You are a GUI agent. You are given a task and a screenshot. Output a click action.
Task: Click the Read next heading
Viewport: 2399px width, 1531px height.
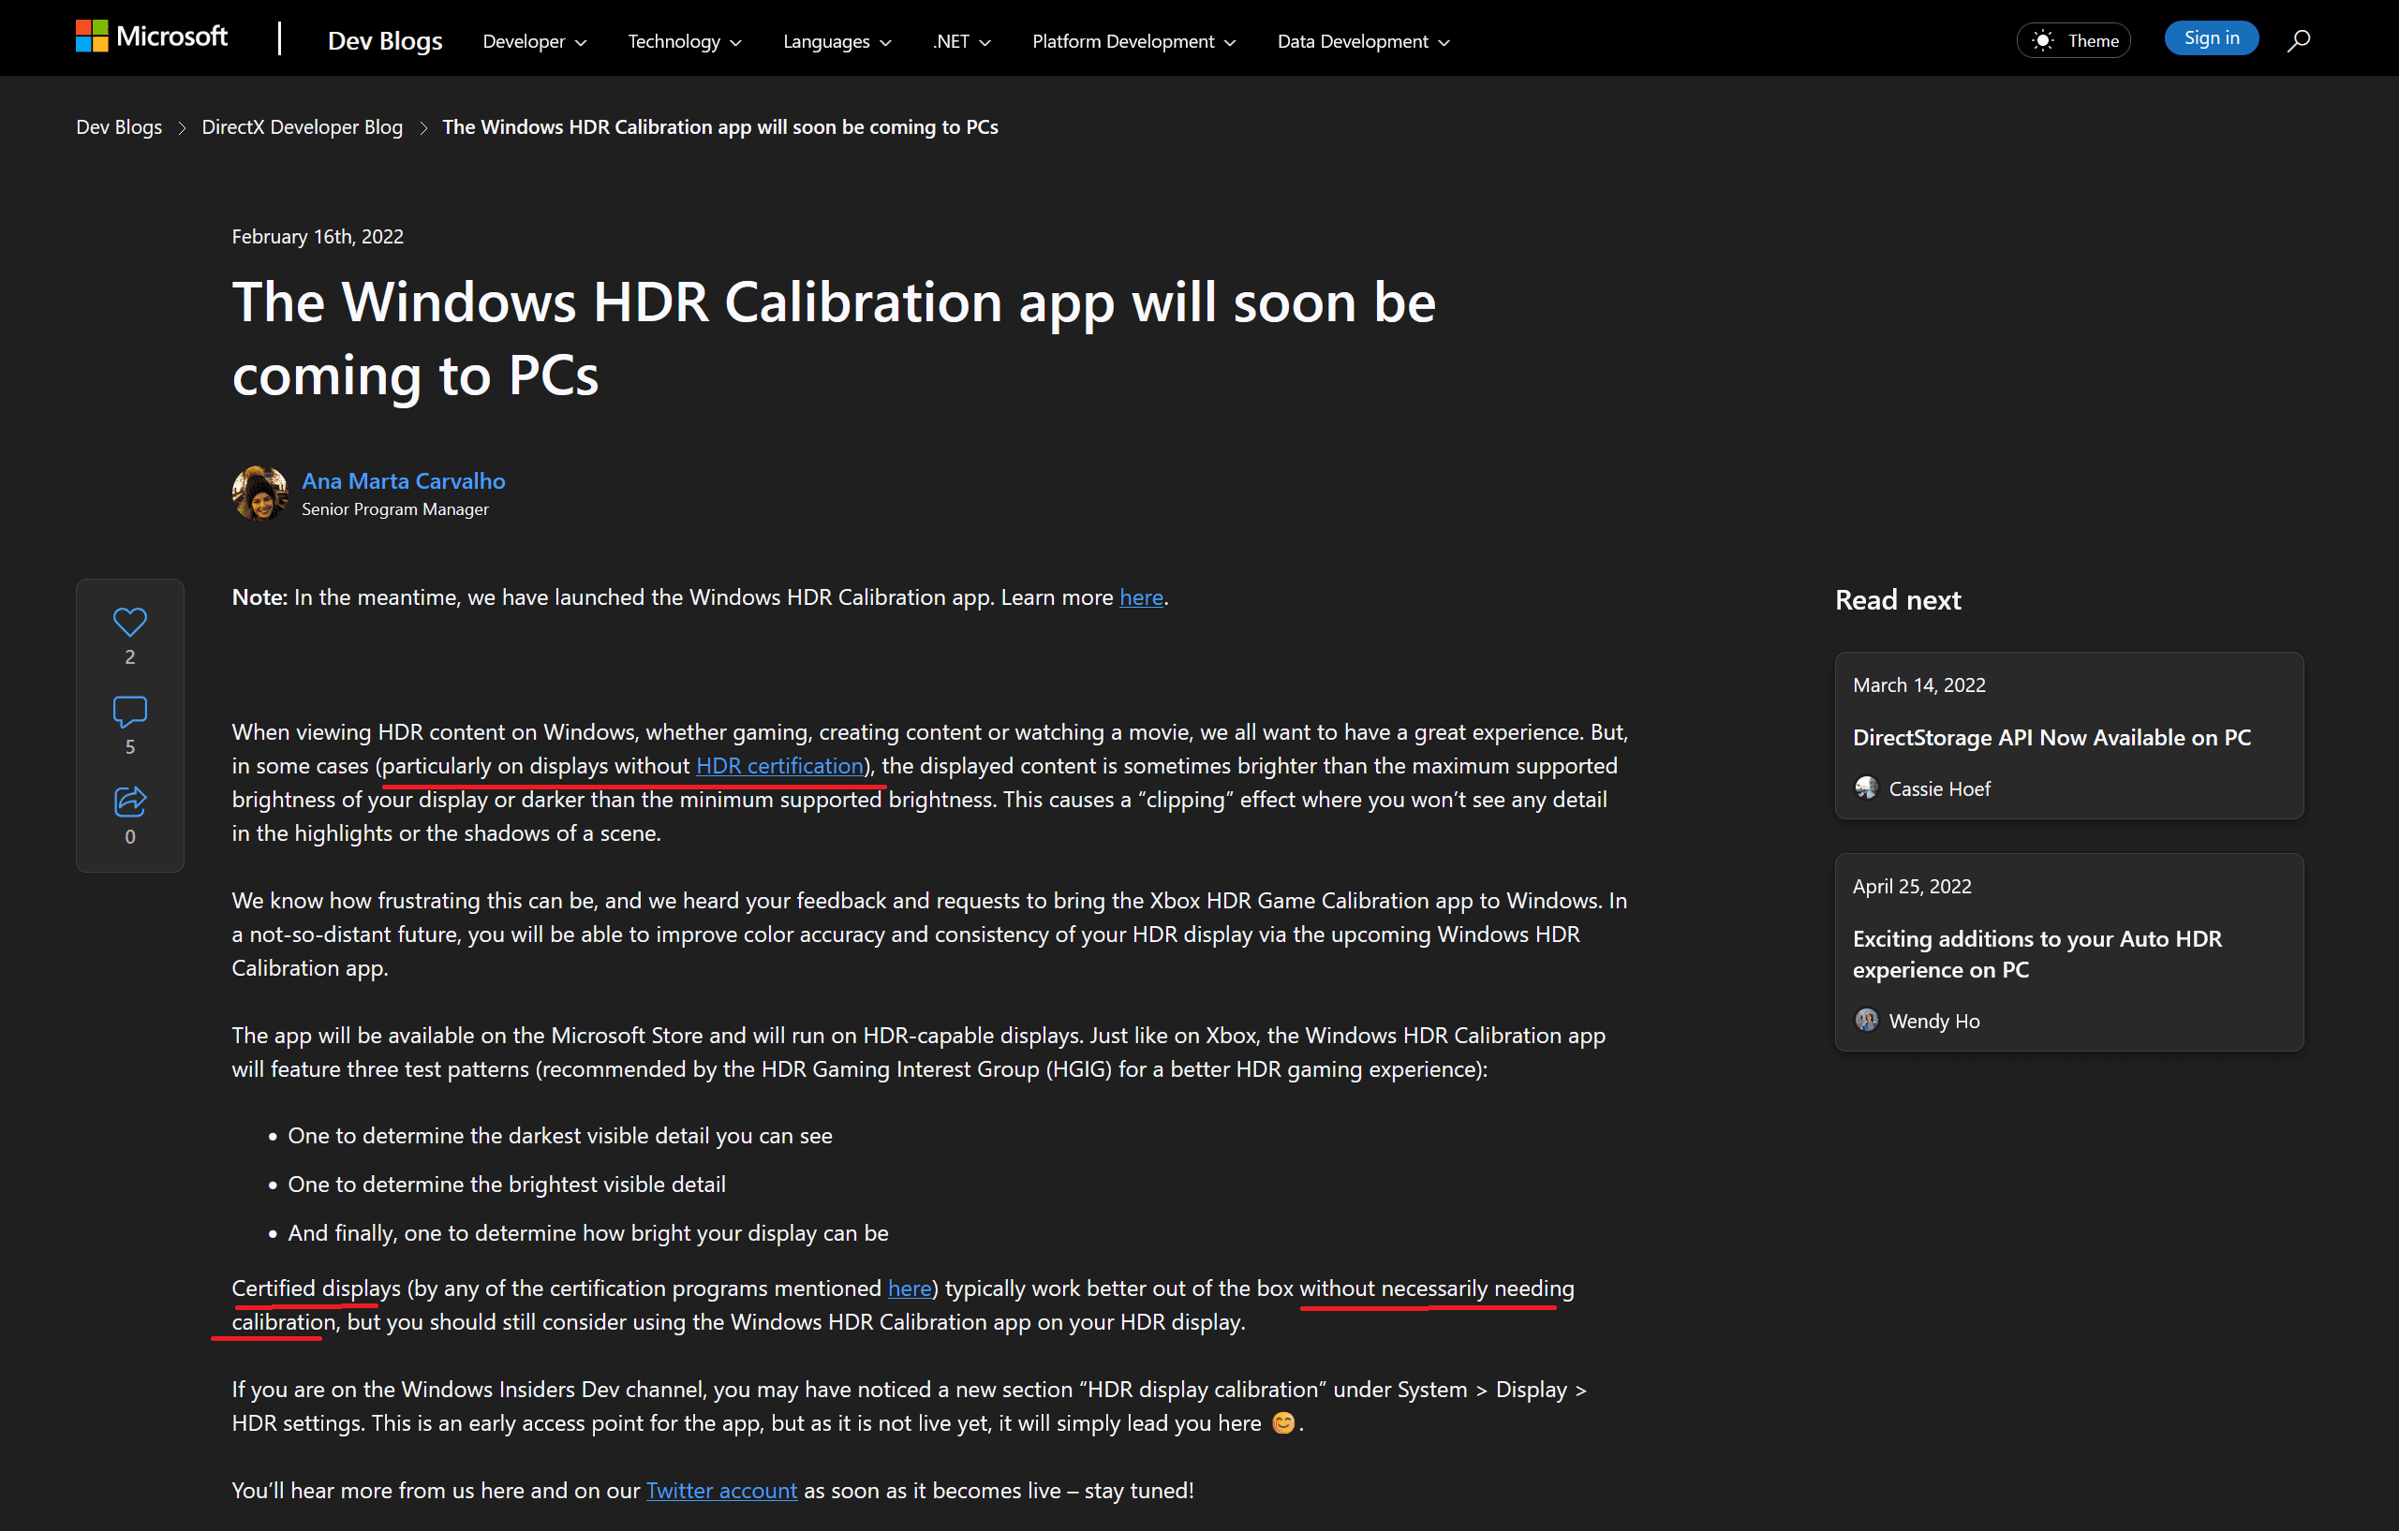point(1898,599)
